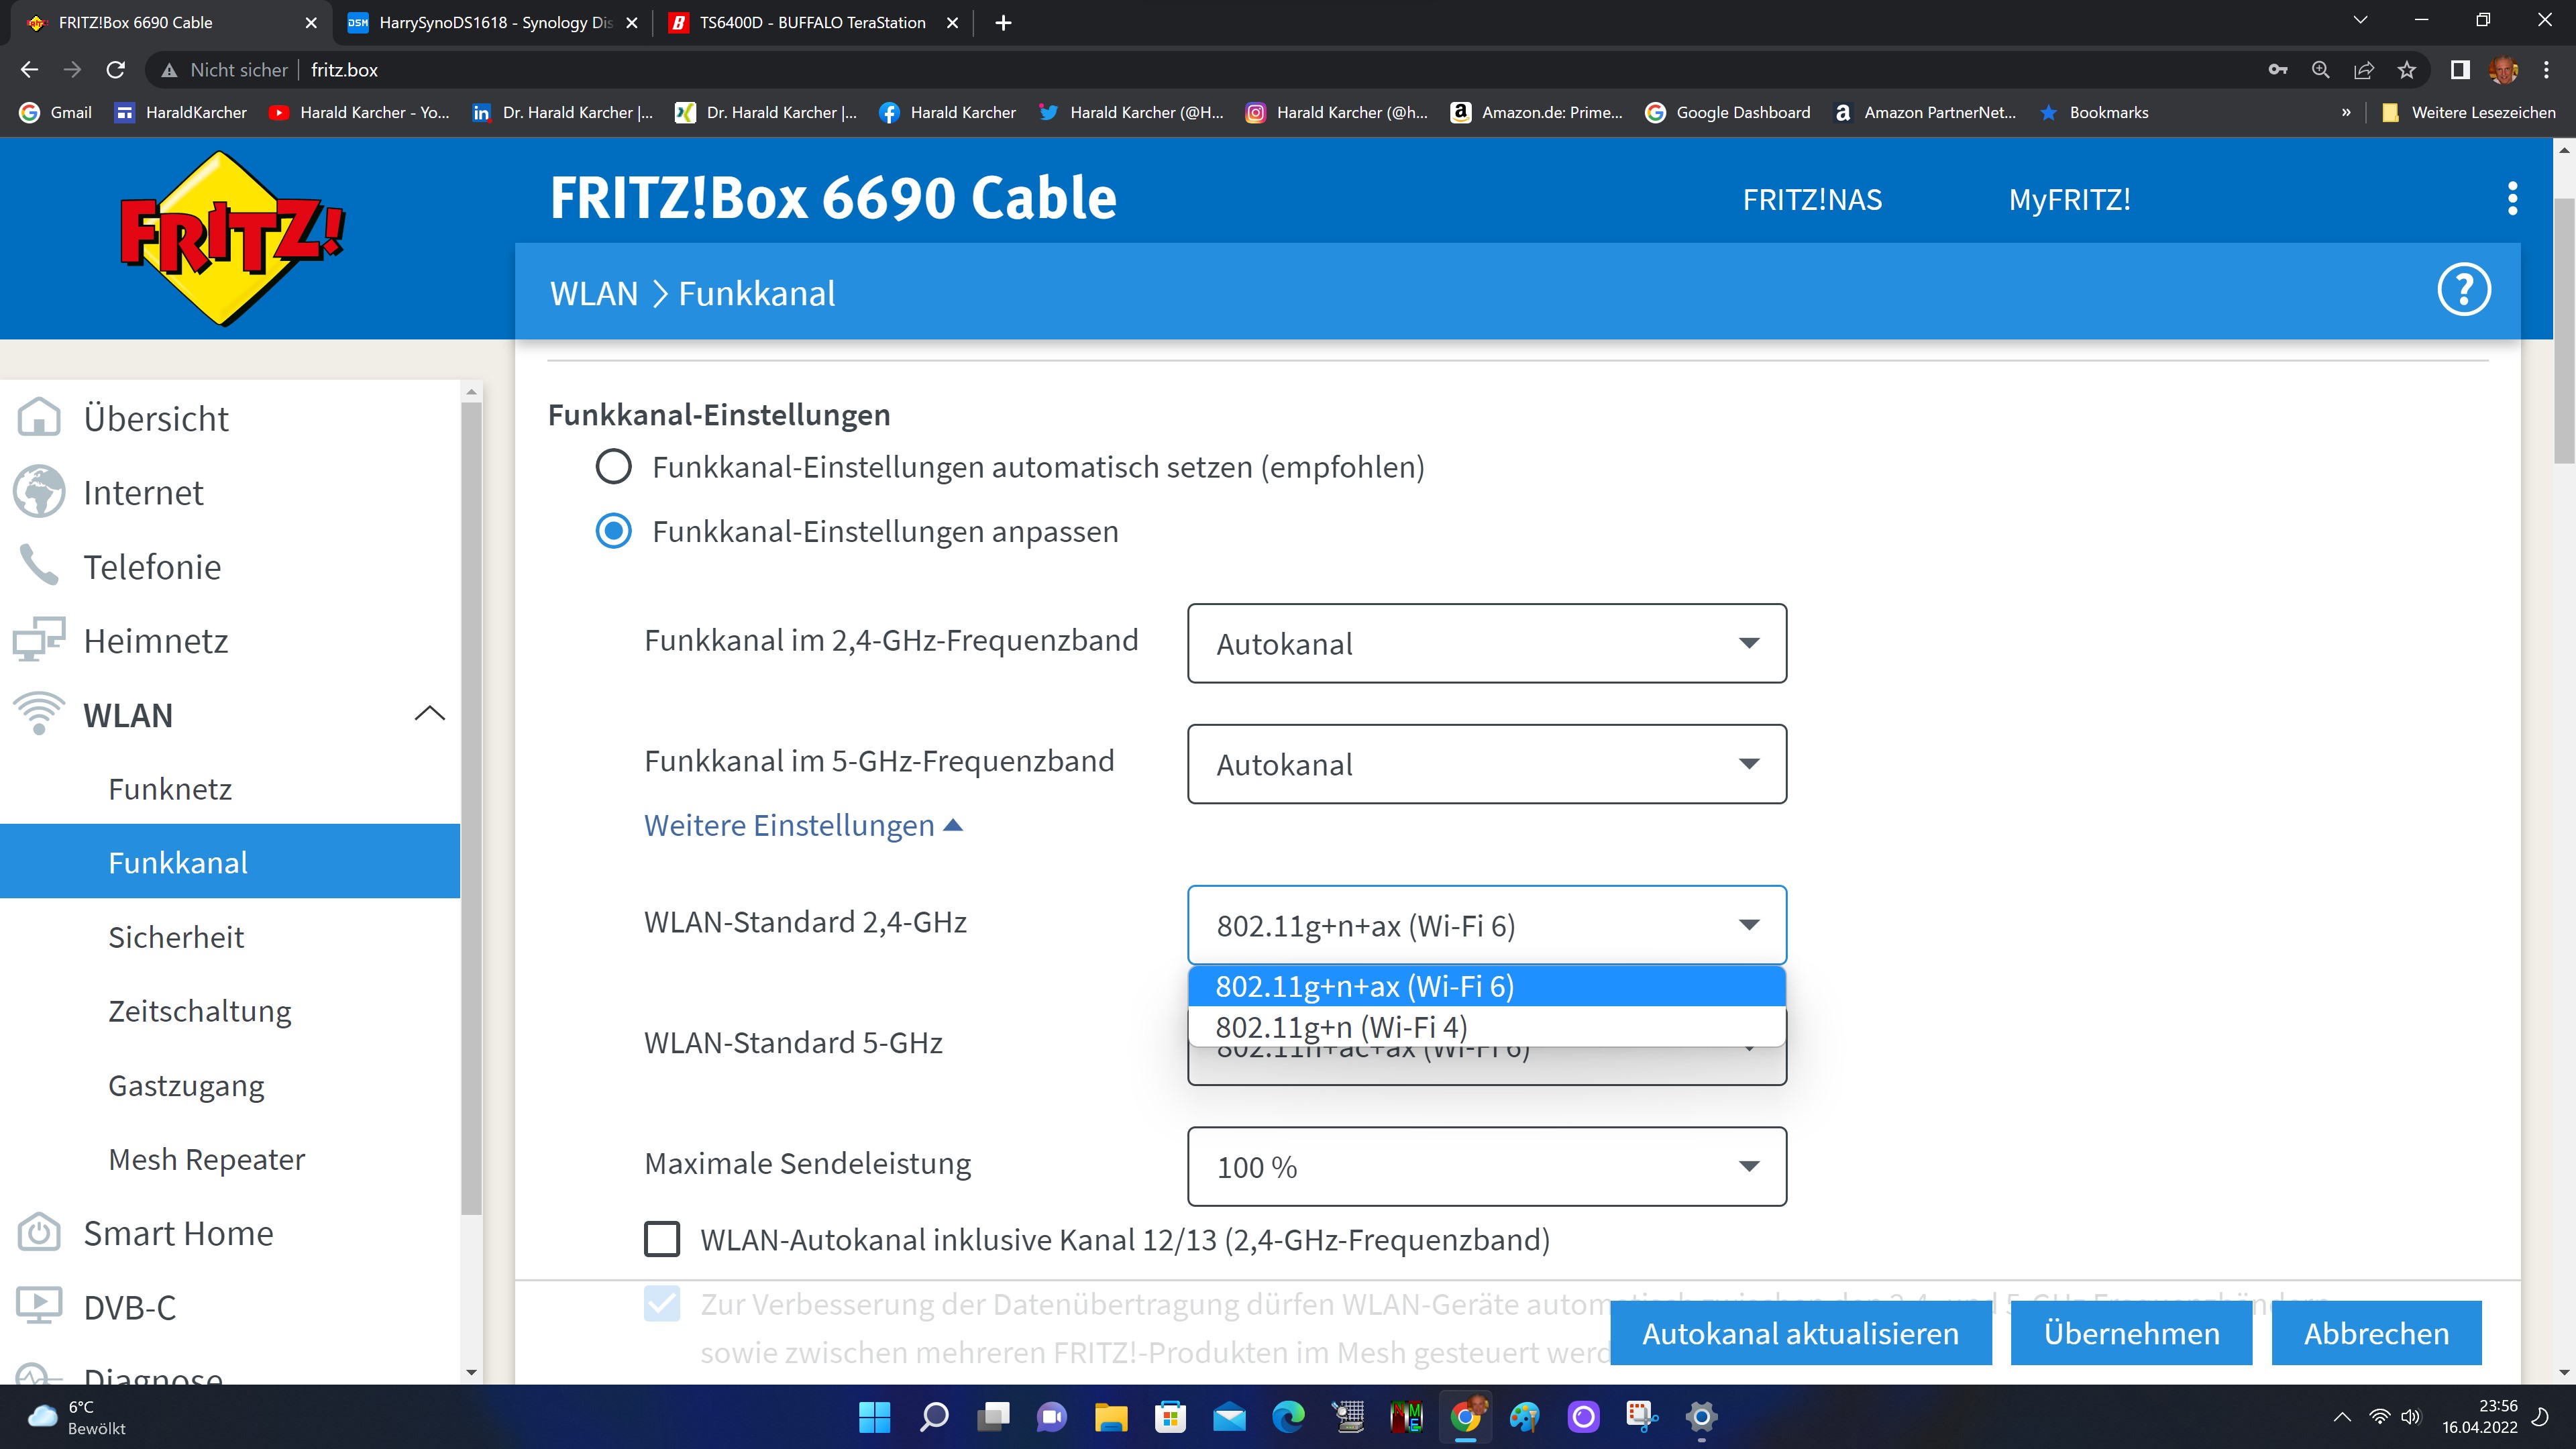Select automatic Funkkanal-Einstellungen radio button

613,467
